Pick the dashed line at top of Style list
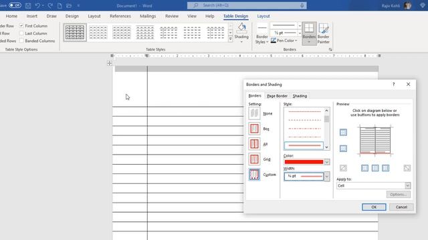 304,111
